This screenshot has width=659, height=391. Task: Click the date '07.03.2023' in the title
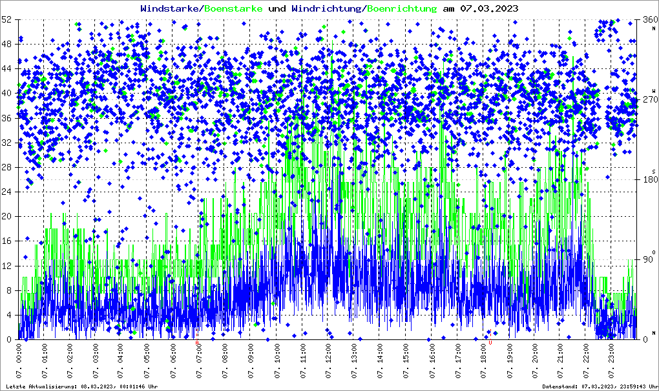click(489, 8)
